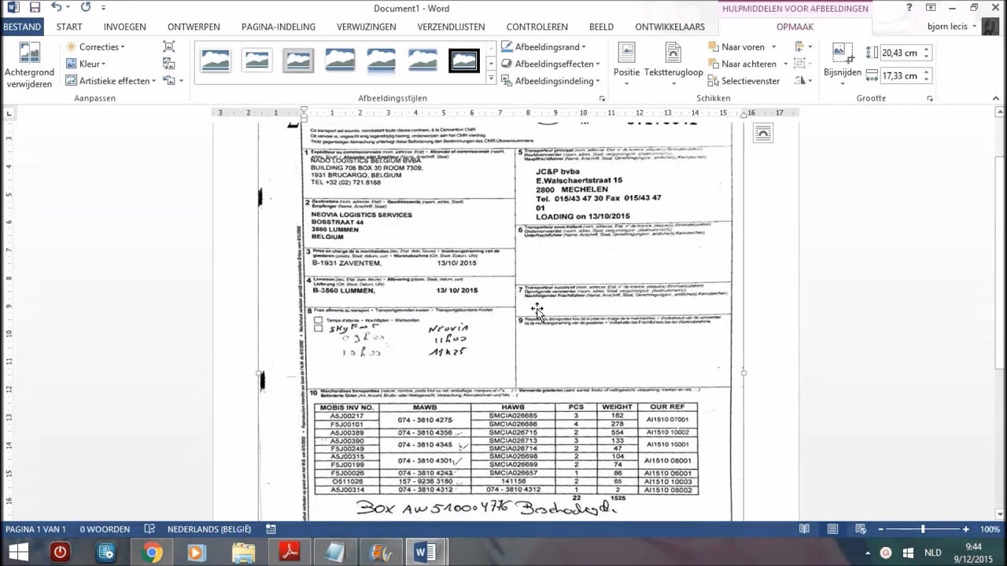This screenshot has width=1007, height=566.
Task: Switch to the ONTWERPEN tab
Action: tap(194, 27)
